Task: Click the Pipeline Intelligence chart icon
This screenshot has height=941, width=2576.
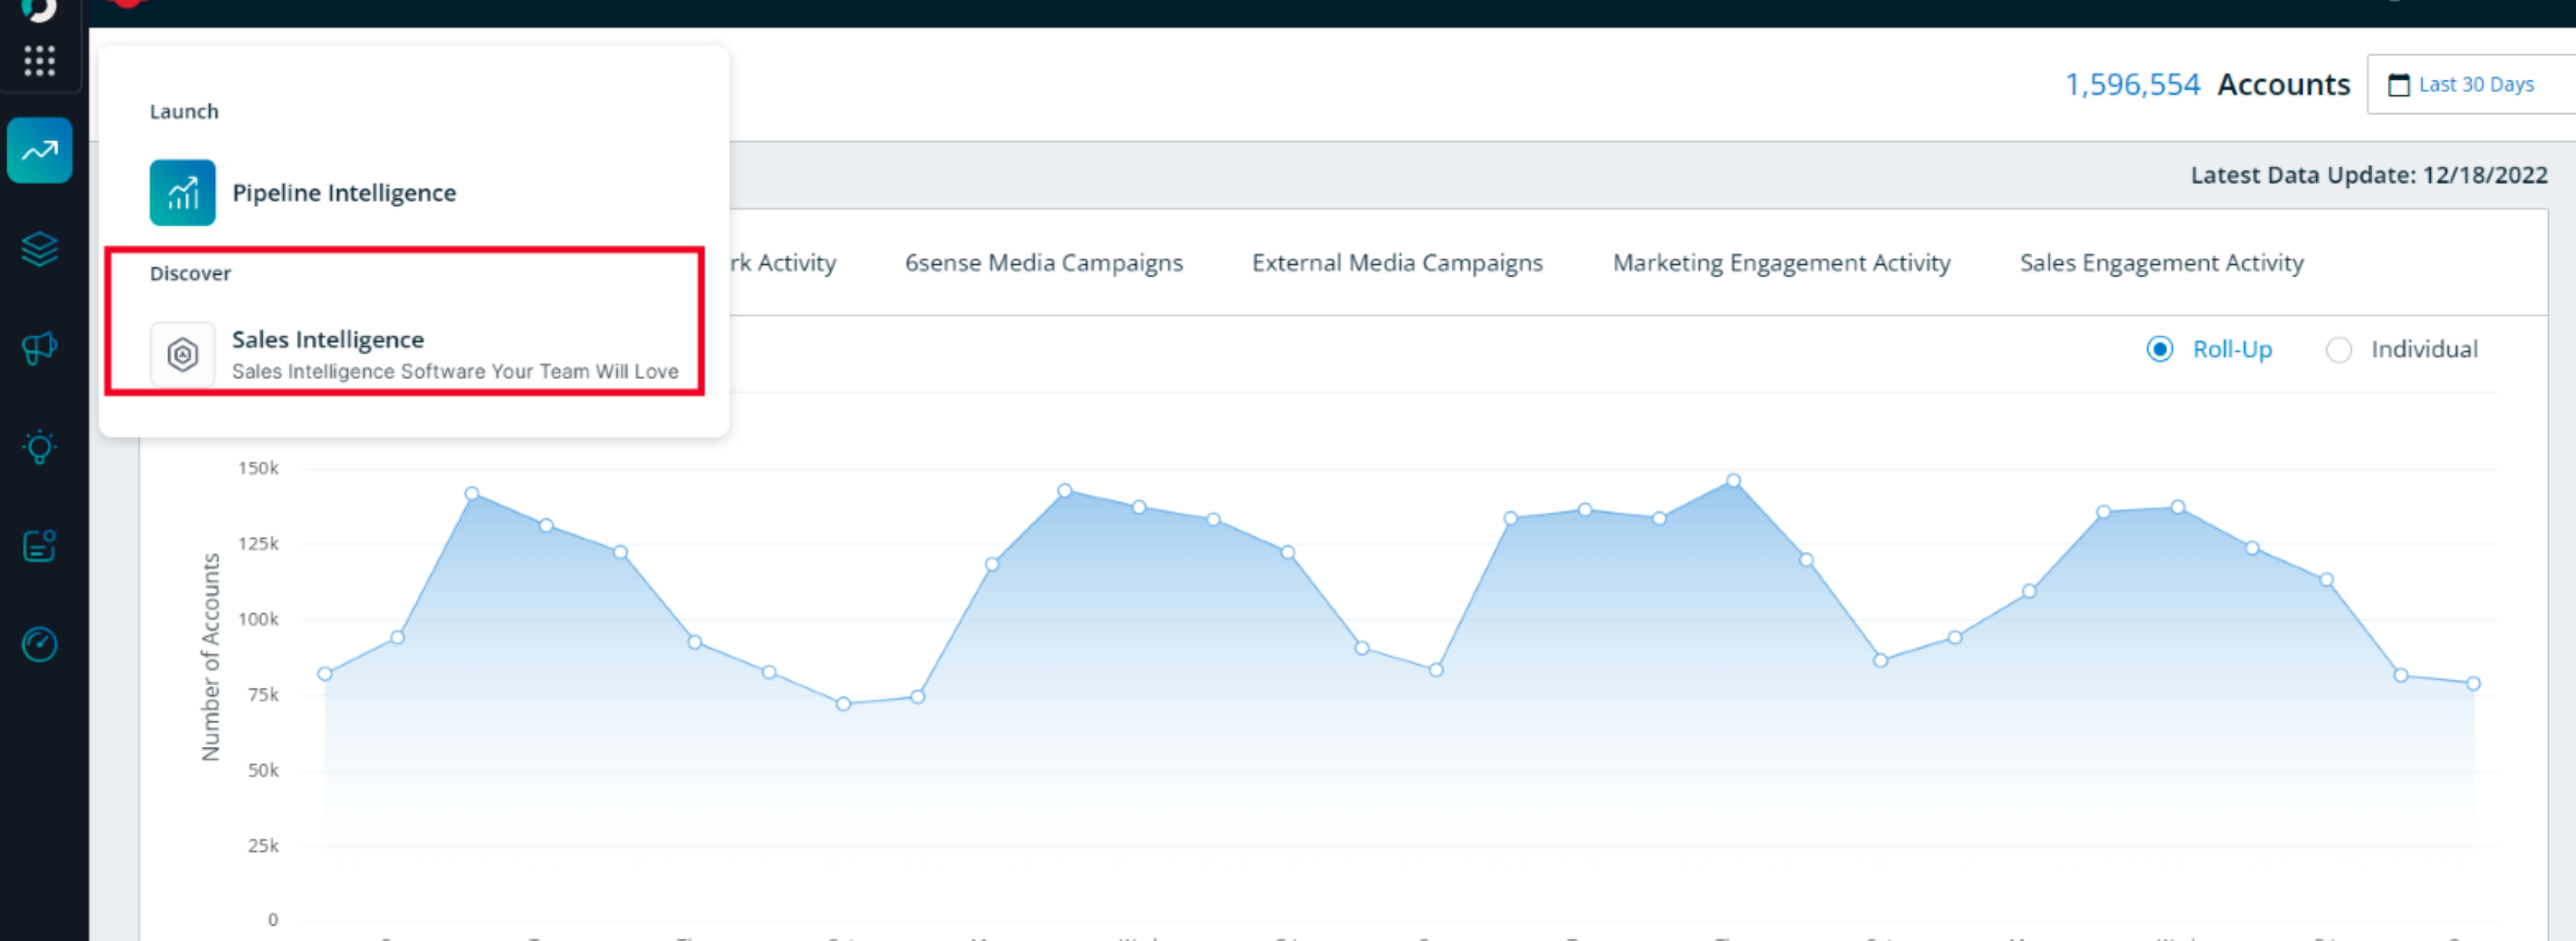Action: click(182, 193)
